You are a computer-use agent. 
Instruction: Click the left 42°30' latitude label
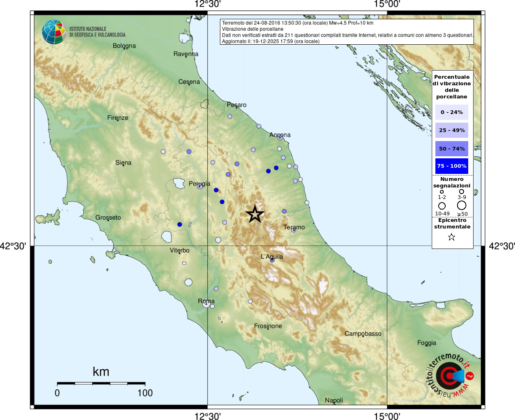(13, 246)
